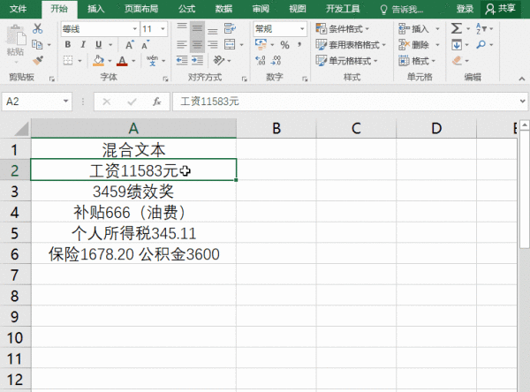Switch to 数据 tab

(x=223, y=9)
